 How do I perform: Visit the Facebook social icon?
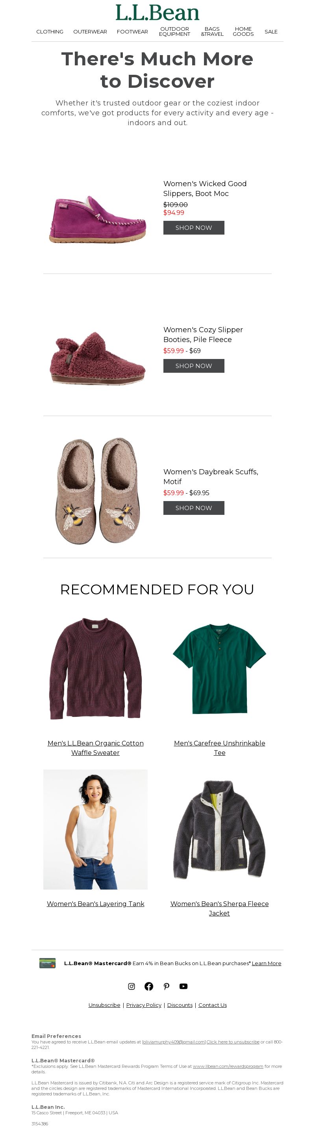[x=149, y=986]
